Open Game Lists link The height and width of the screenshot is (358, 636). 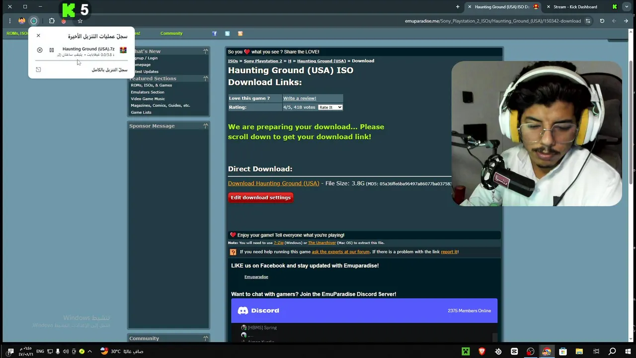[141, 112]
